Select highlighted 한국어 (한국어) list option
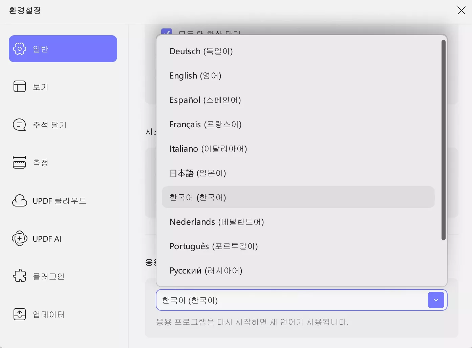The height and width of the screenshot is (348, 472). pyautogui.click(x=298, y=197)
